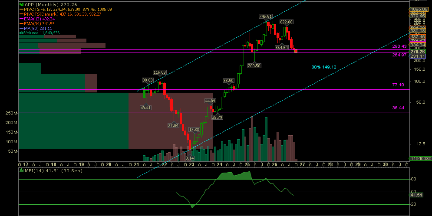The image size is (432, 216).
Task: Click the 49.41 low price label
Action: [145, 108]
